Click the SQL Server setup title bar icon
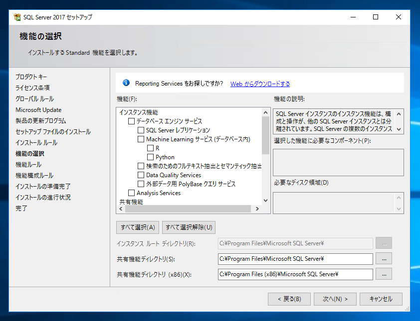Image resolution: width=420 pixels, height=321 pixels. [x=17, y=17]
